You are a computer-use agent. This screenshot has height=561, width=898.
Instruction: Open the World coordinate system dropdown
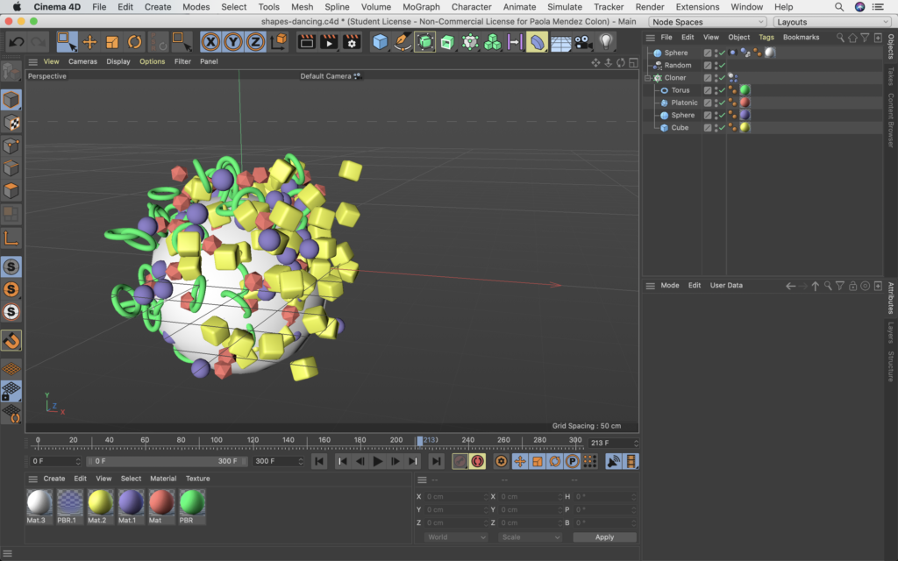[x=455, y=537]
